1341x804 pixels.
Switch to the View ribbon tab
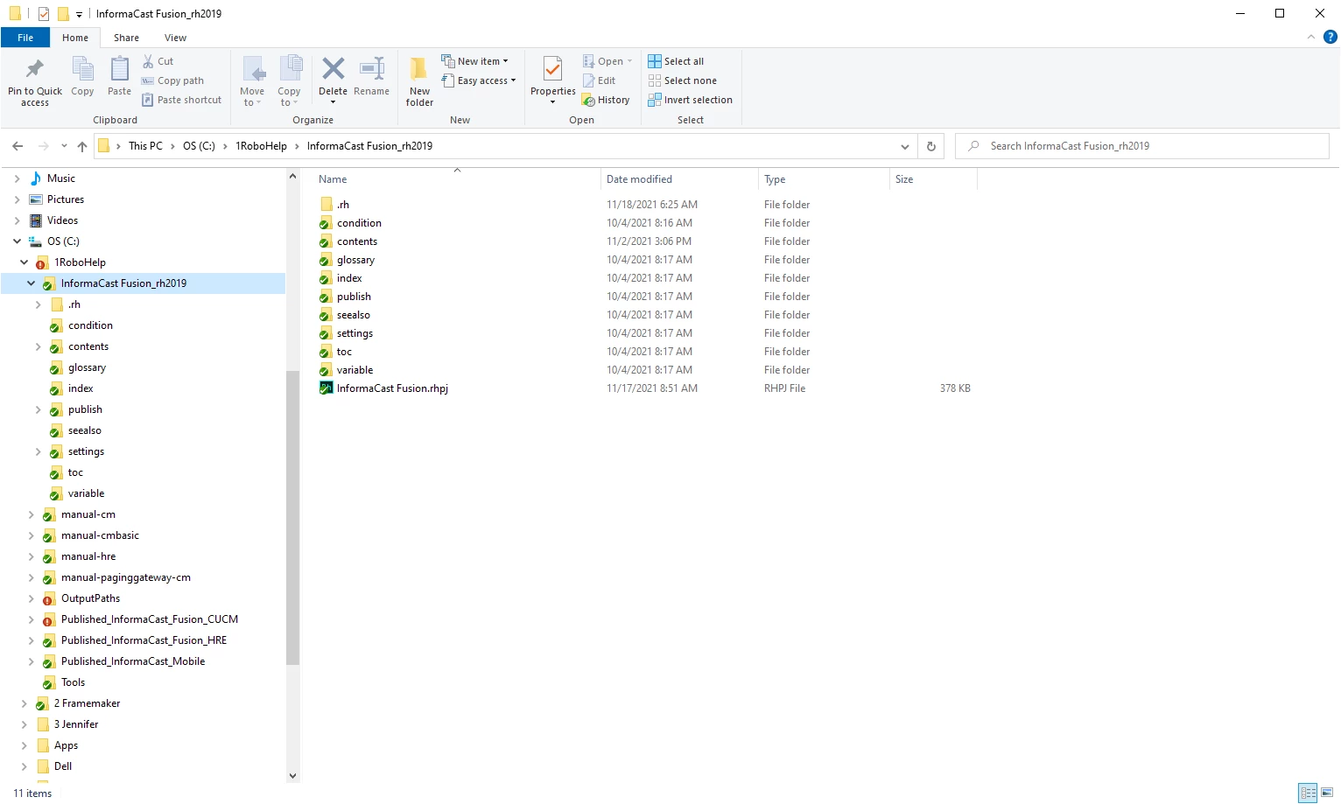175,38
